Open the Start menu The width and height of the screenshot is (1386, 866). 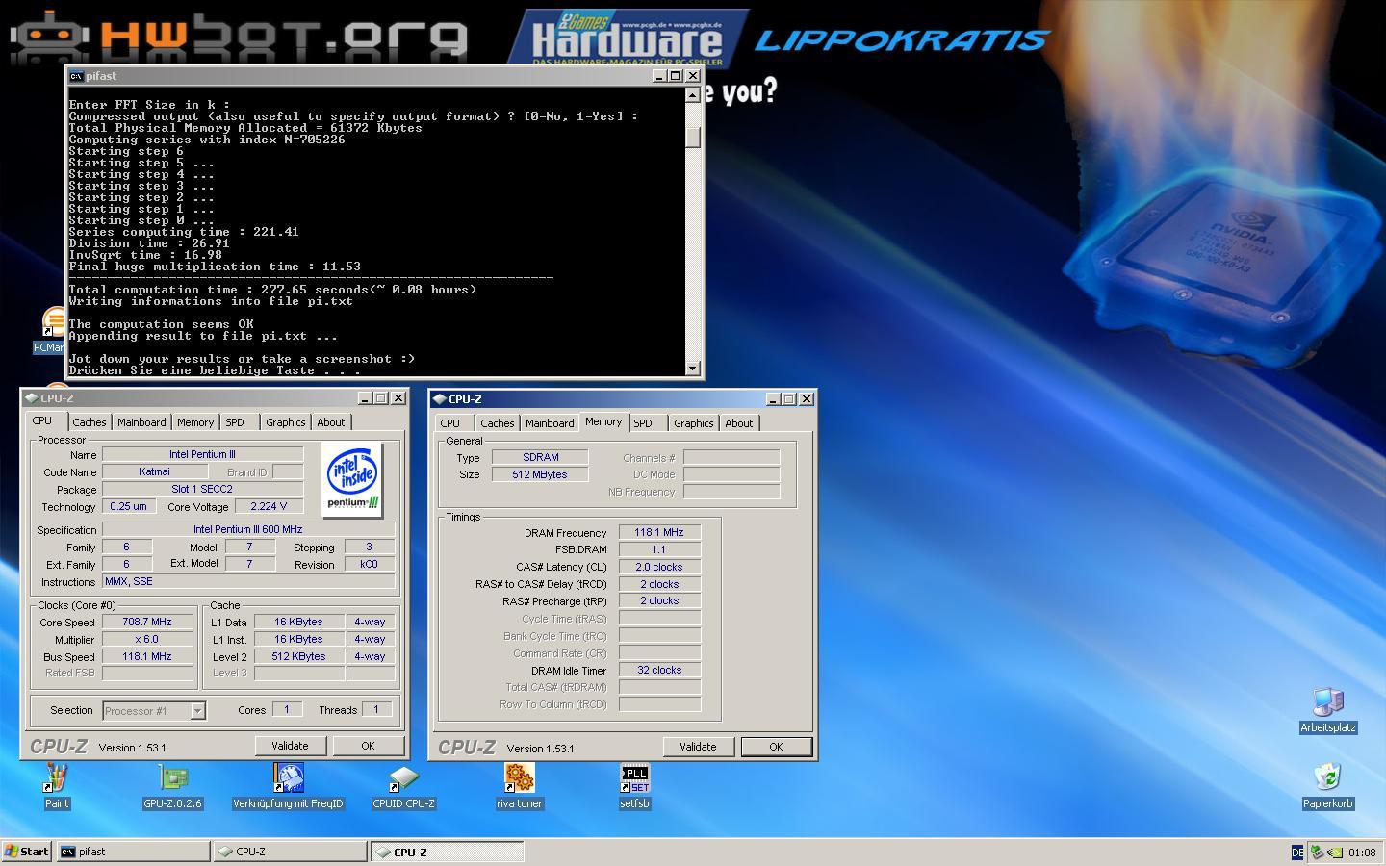27,852
